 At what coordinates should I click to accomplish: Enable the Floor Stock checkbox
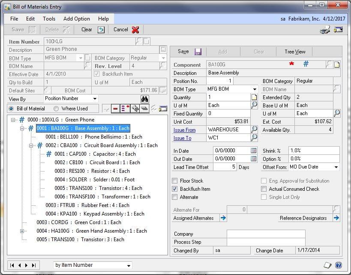click(x=175, y=181)
